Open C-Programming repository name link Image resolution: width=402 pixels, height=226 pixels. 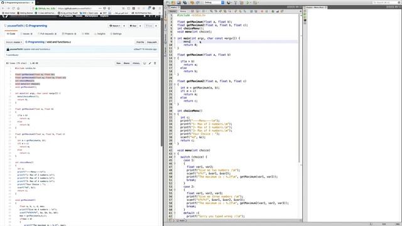pos(36,26)
